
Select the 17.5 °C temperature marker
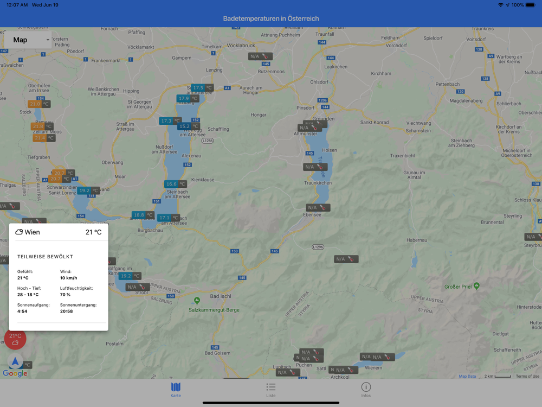tap(202, 88)
